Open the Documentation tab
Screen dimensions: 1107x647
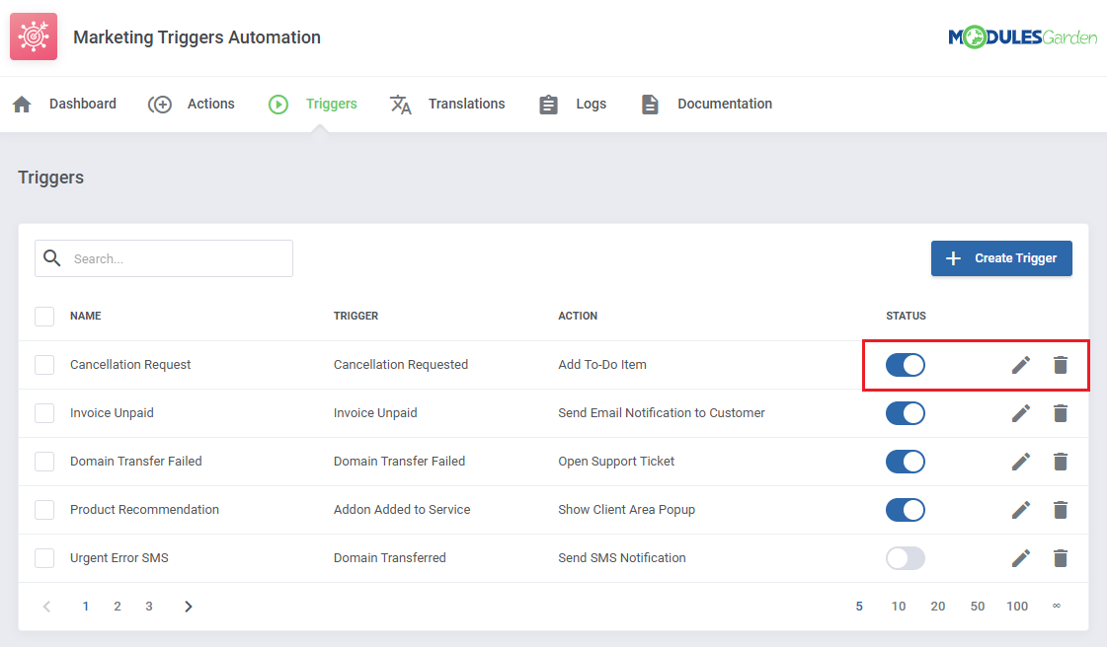(725, 104)
